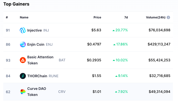Click the RUNE ticker symbol
The height and width of the screenshot is (104, 178).
pos(54,76)
